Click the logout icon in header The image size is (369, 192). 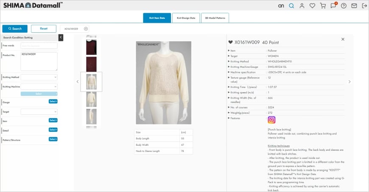point(364,6)
